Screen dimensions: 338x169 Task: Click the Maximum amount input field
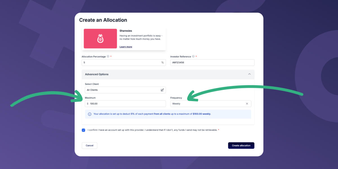coord(127,104)
